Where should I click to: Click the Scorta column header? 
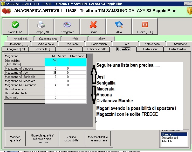[63, 56]
